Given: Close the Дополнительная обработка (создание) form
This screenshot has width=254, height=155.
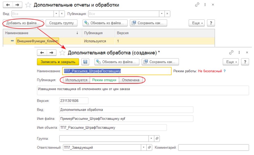Looking at the screenshot, I should (x=247, y=52).
